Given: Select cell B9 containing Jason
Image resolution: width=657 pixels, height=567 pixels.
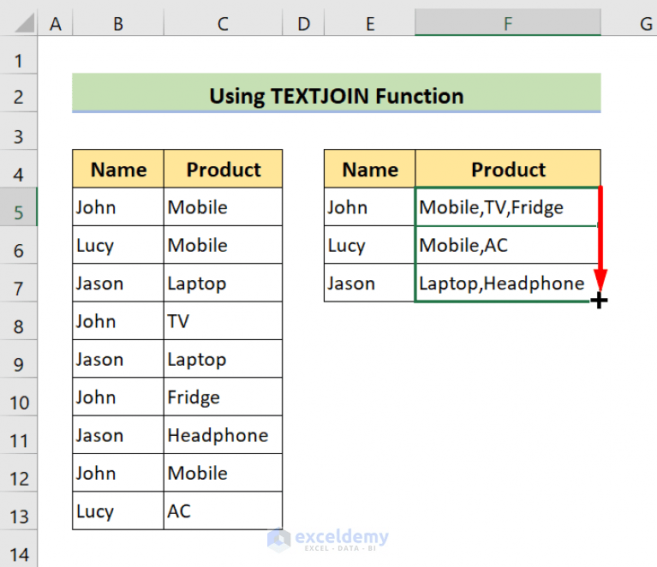Looking at the screenshot, I should pos(118,359).
